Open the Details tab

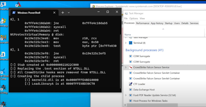pyautogui.click(x=185, y=23)
